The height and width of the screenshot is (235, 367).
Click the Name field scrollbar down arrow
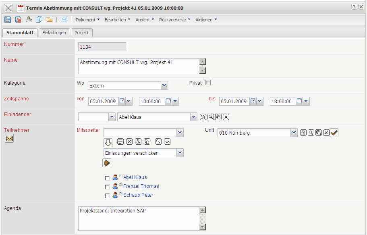[203, 70]
